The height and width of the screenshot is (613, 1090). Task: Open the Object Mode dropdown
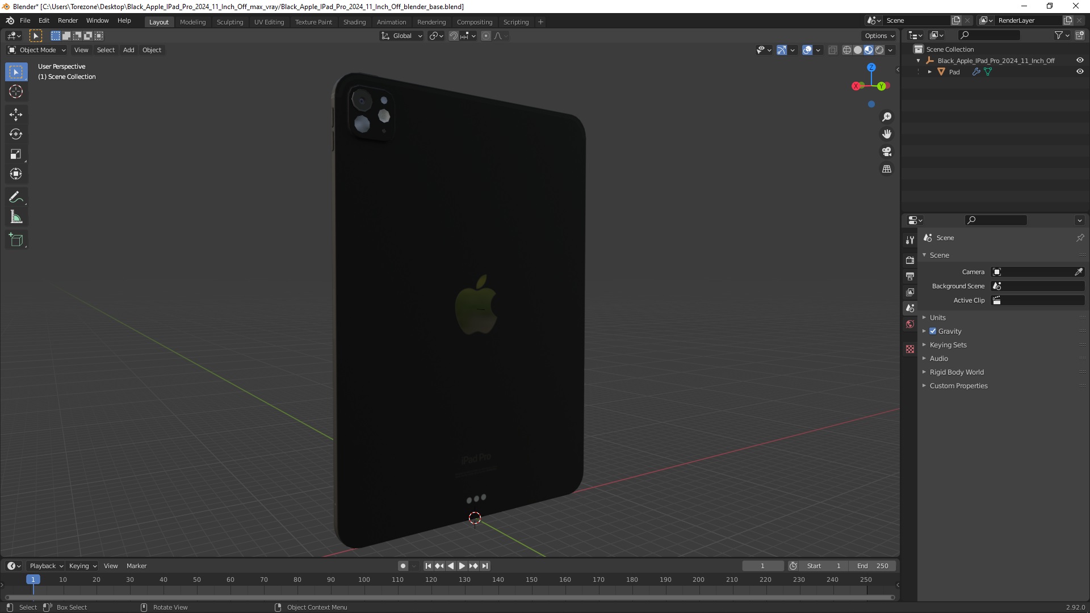tap(37, 50)
